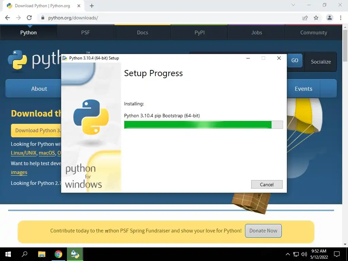Screen dimensions: 348x261
Task: Go to the PSF top navigation tab
Action: [x=85, y=32]
